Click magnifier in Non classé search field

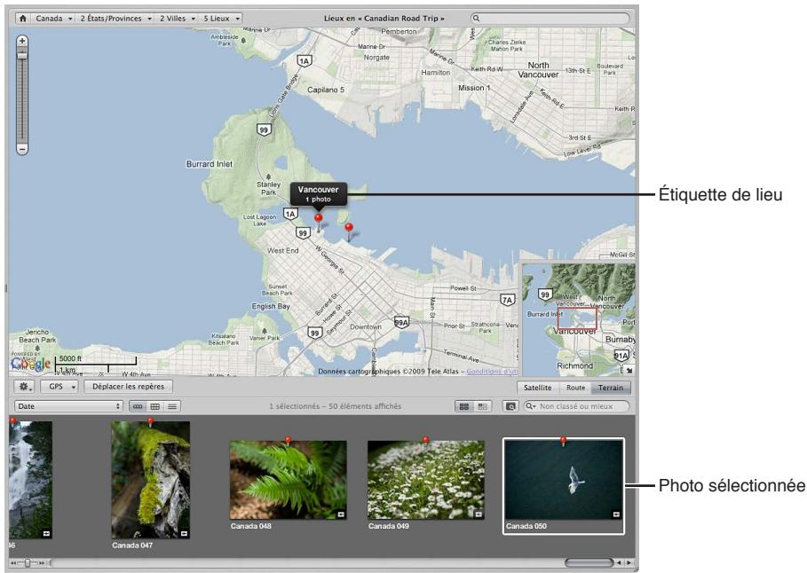pos(530,406)
